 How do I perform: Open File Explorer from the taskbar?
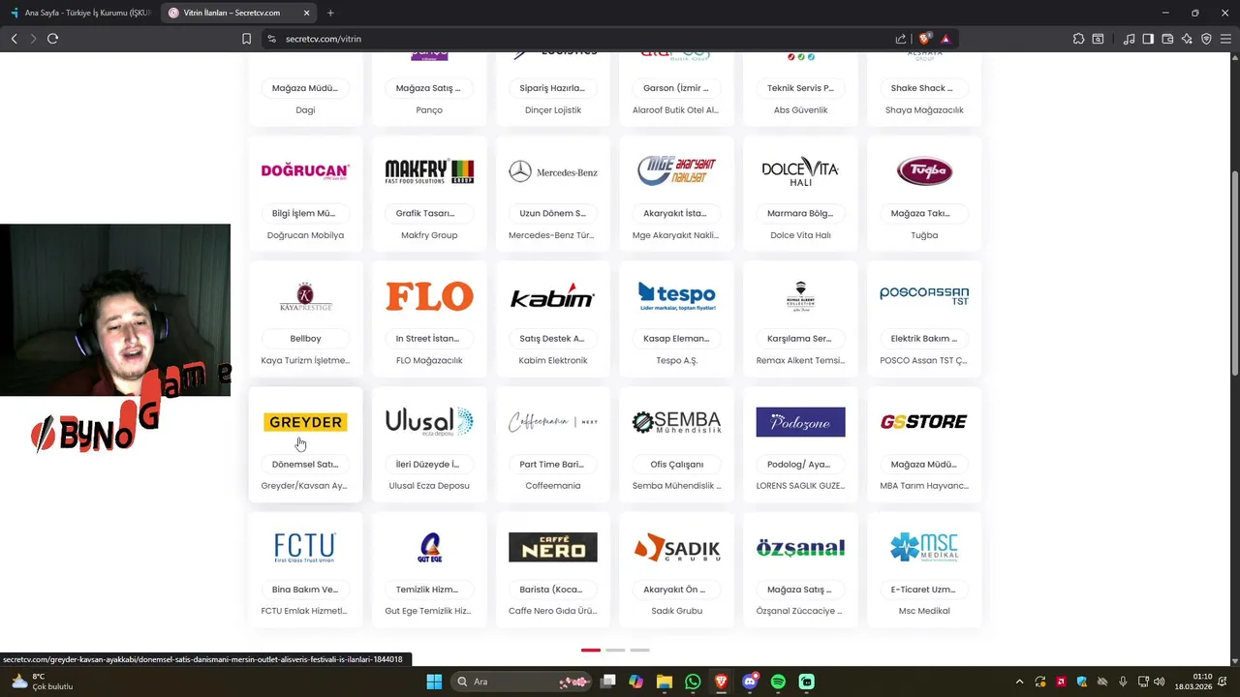pos(665,682)
